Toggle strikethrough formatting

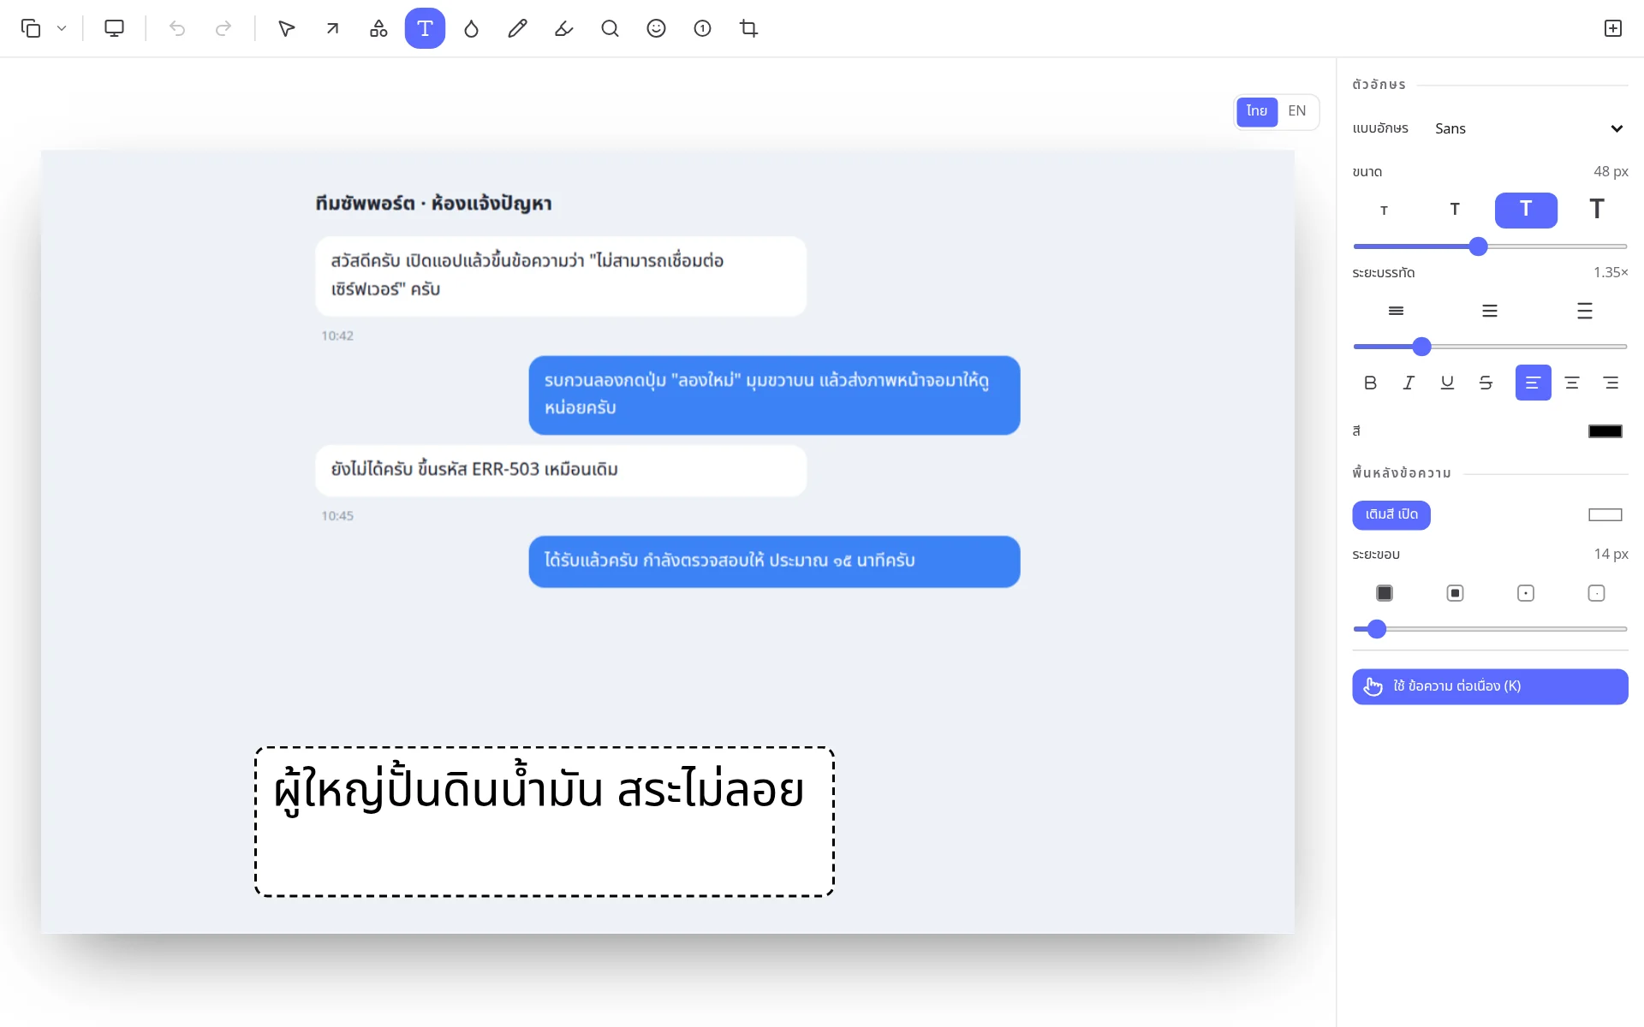(x=1486, y=383)
